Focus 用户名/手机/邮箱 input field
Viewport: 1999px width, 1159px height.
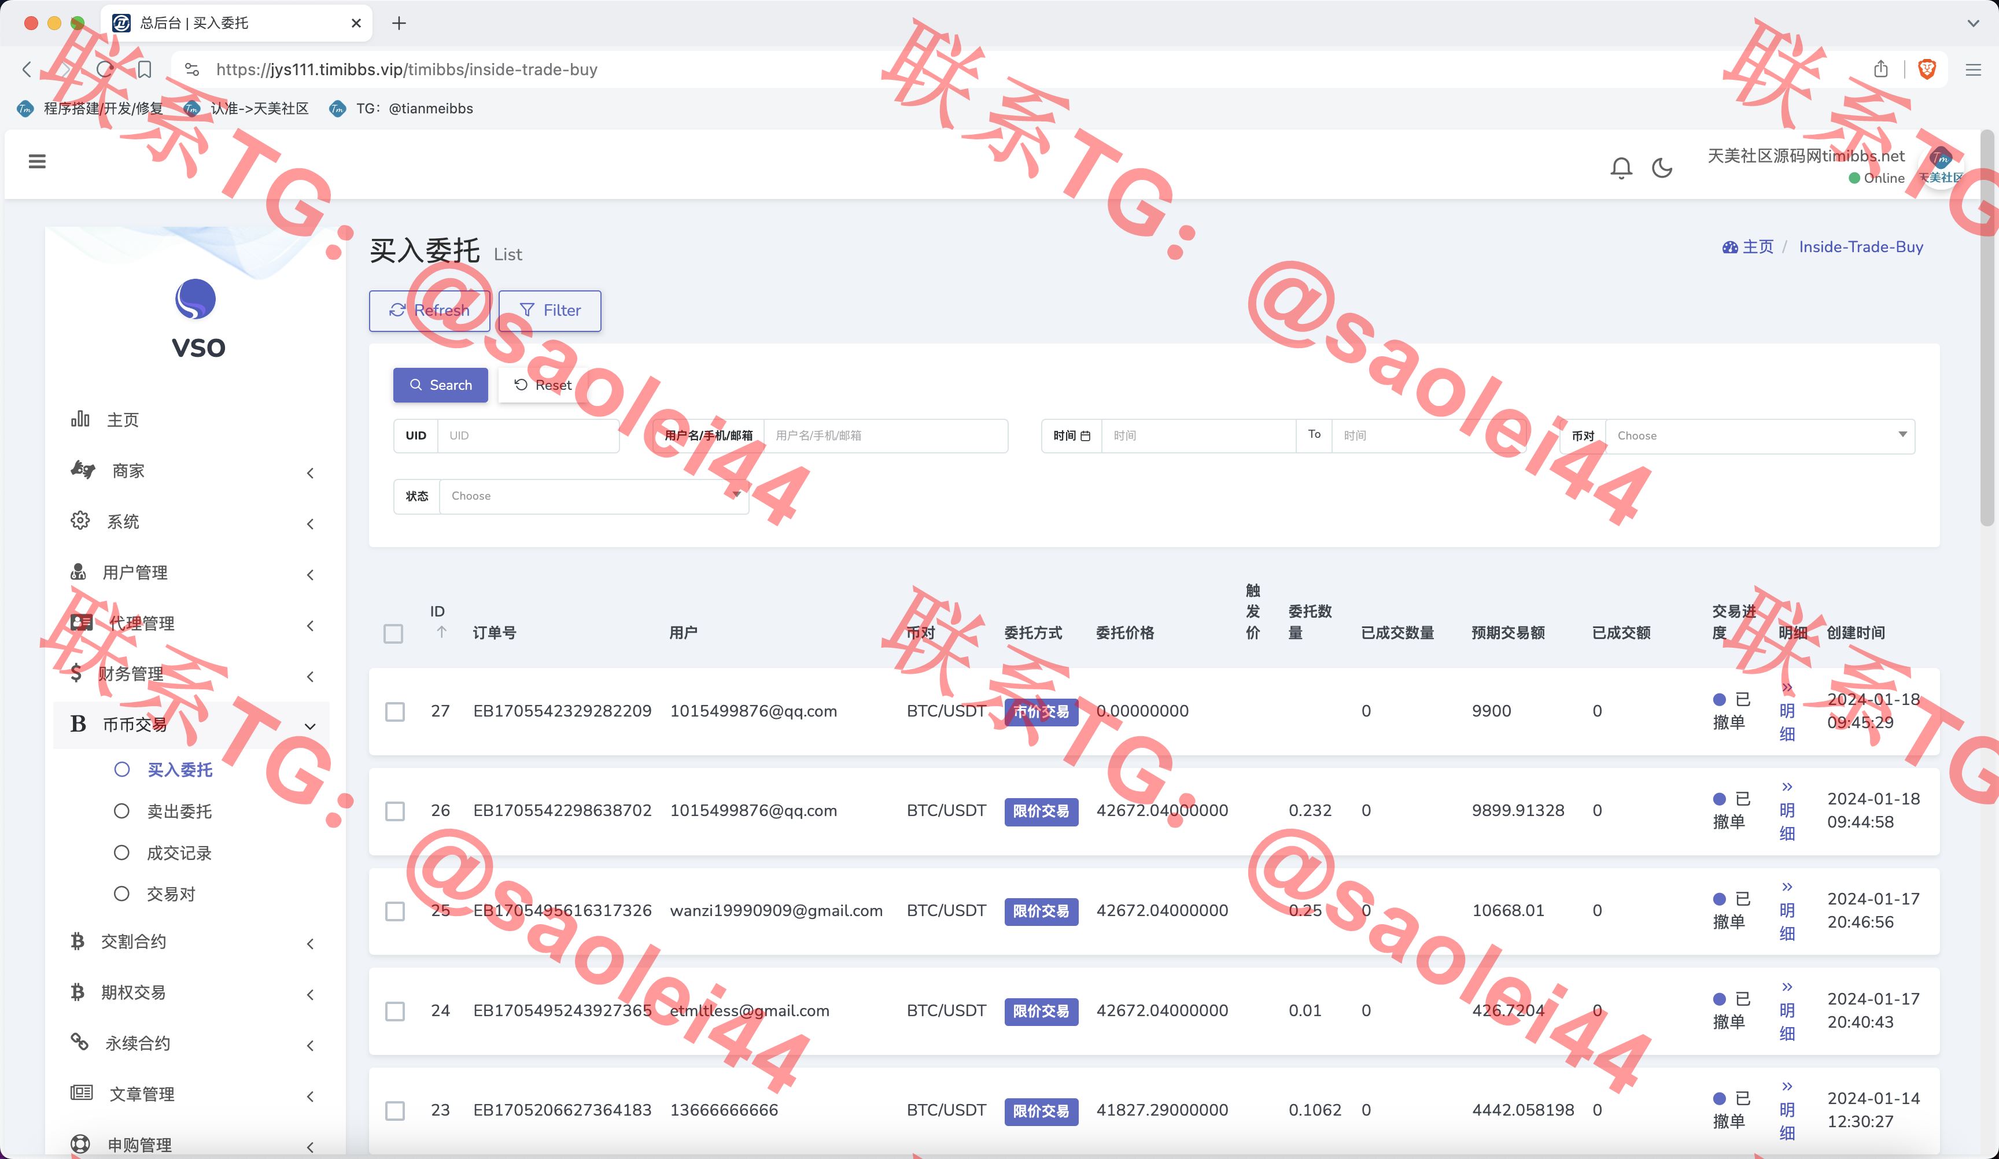(886, 435)
